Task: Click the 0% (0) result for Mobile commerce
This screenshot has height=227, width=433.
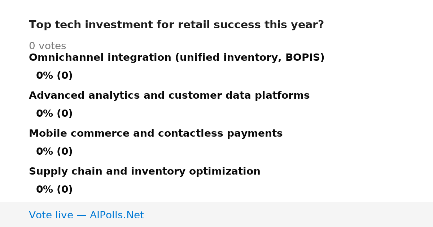Action: 54,152
